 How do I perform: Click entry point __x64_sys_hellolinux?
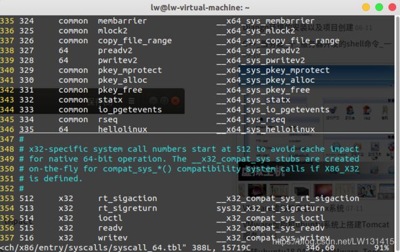(266, 130)
